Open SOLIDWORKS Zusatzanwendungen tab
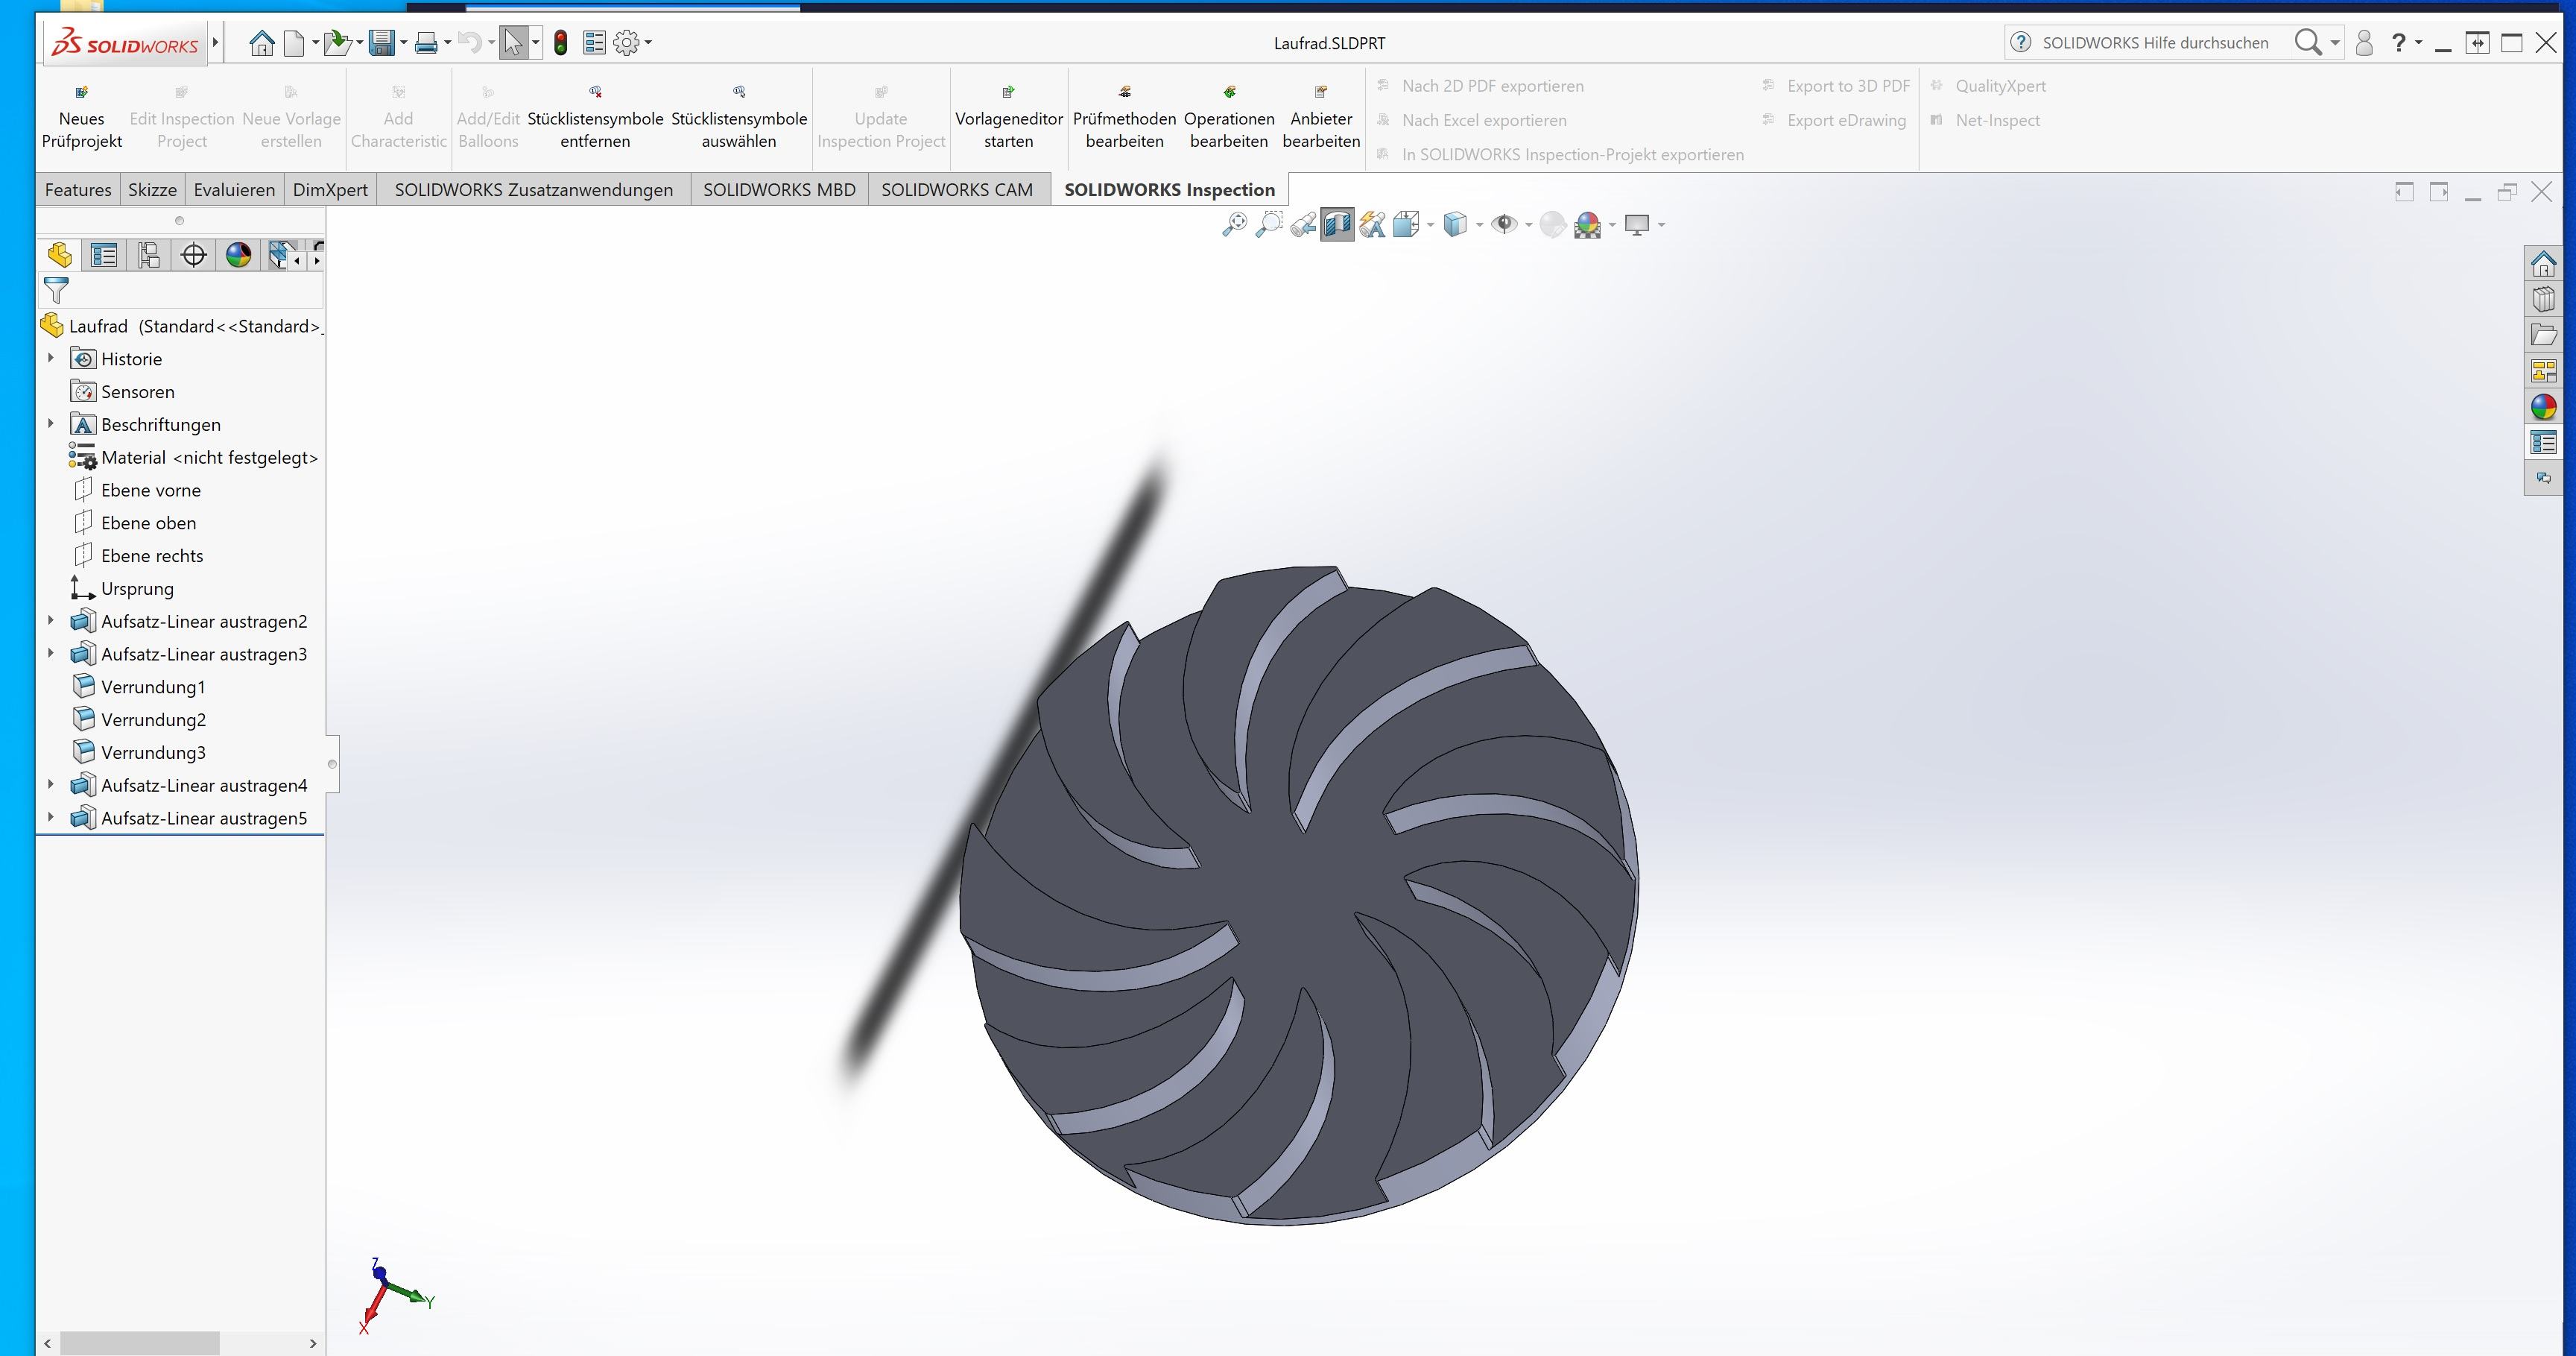This screenshot has height=1356, width=2576. coord(534,190)
